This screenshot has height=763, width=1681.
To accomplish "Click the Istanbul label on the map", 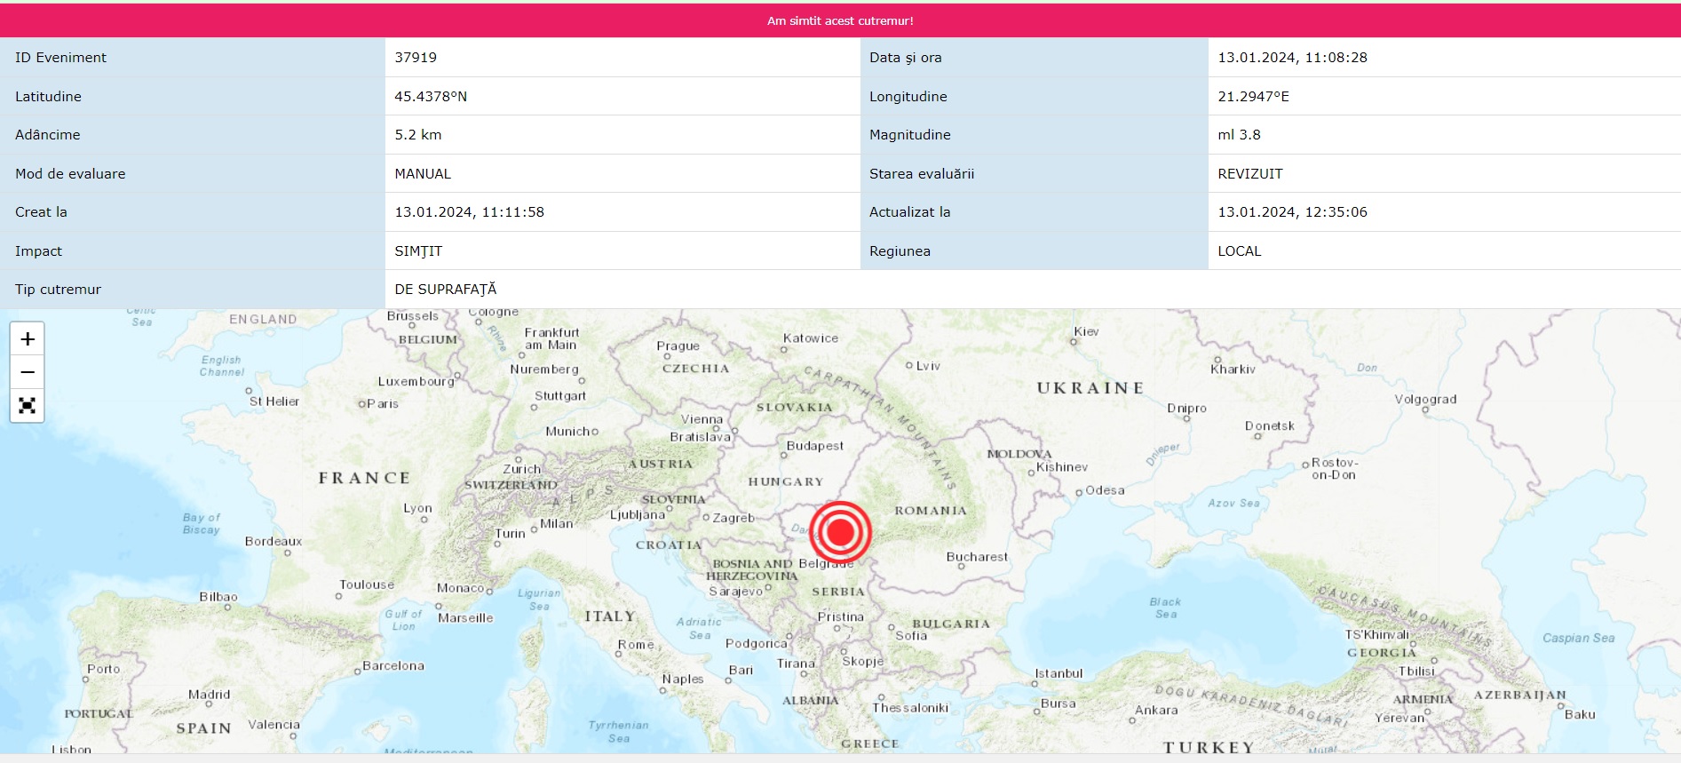I will (x=1059, y=673).
